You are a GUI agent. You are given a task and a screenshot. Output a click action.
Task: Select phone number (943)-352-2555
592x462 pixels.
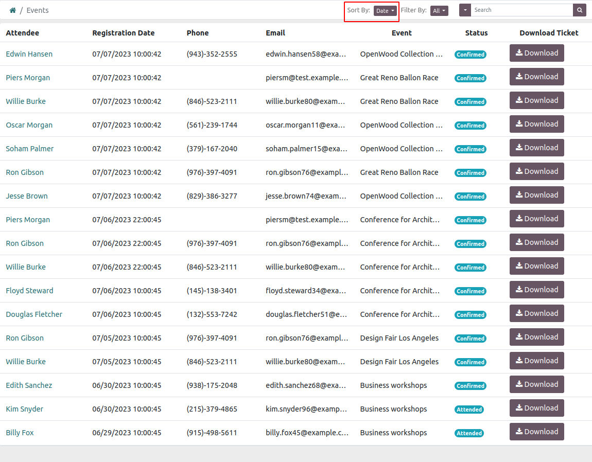coord(212,54)
